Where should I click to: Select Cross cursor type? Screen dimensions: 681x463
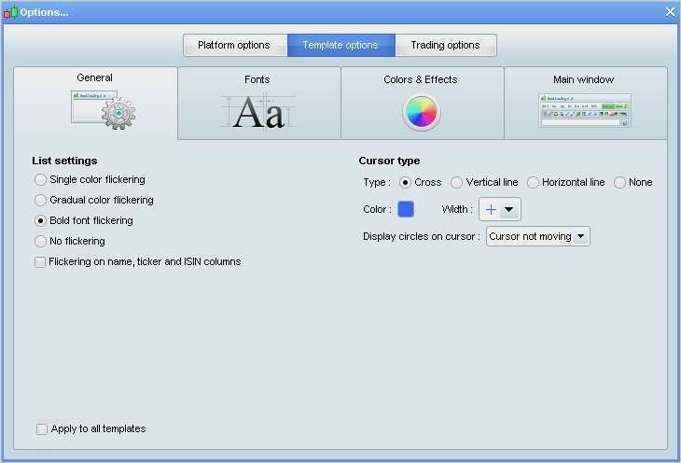click(405, 183)
